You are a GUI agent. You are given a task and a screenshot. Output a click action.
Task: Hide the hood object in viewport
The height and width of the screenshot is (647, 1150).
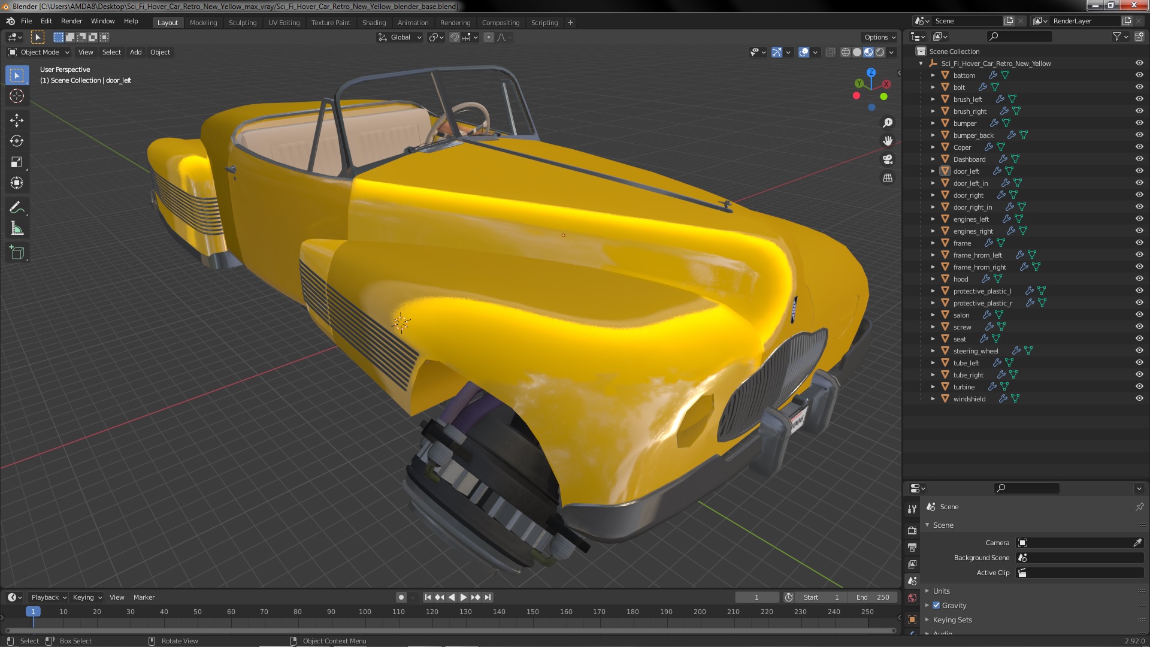[x=1139, y=279]
